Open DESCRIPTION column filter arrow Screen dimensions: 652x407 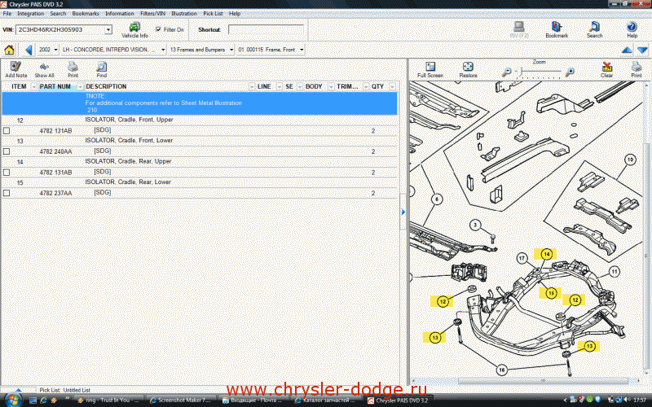(x=252, y=87)
